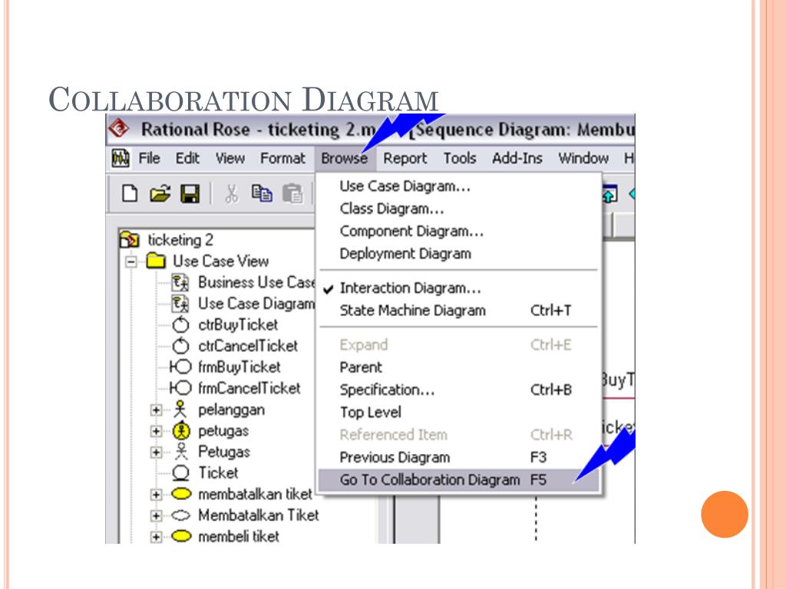Select the frmCancelTicket tree label
Screen dimensions: 786x589
[249, 388]
